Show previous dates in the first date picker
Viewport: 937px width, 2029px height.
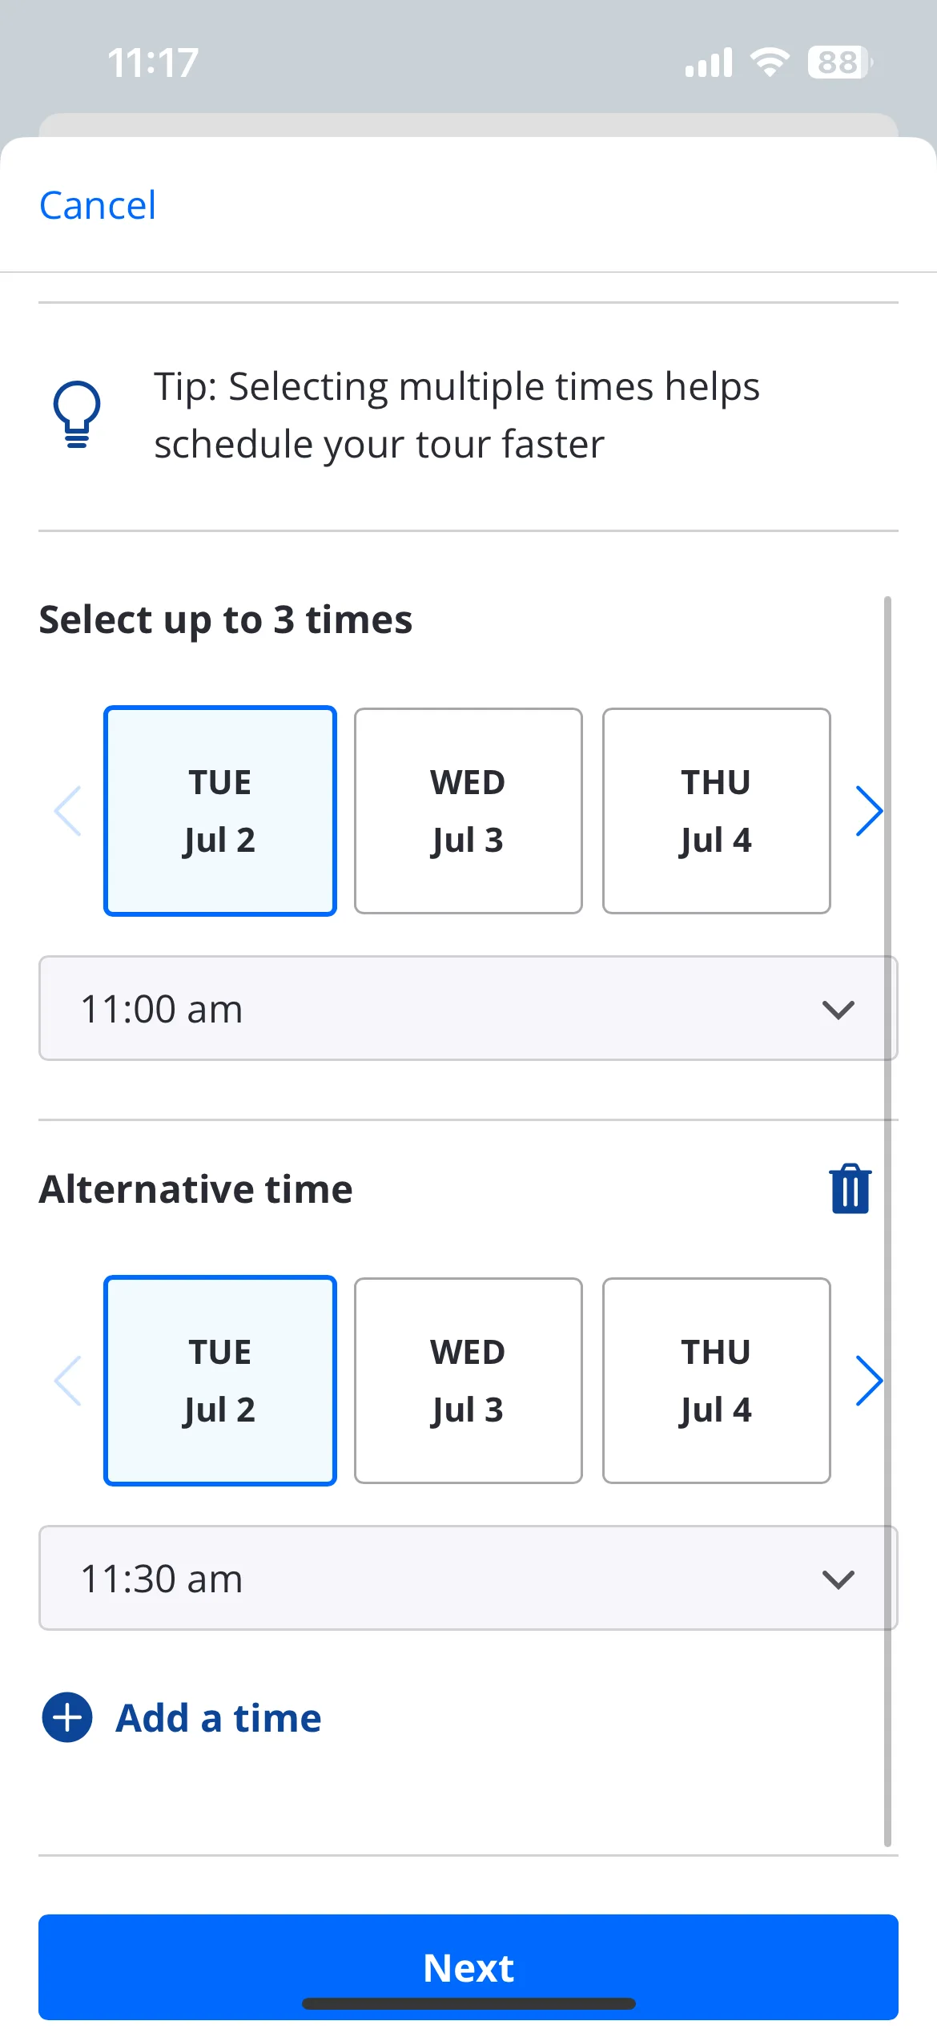68,811
